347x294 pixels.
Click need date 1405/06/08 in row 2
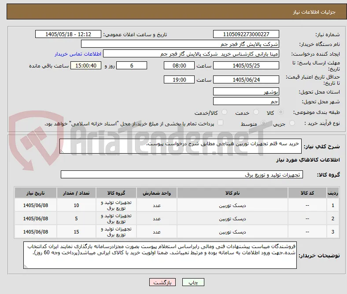[36, 219]
